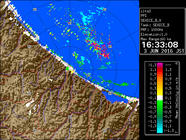186x140 pixels.
Task: Click the 60 range label over the northwest coast
Action: pyautogui.click(x=35, y=9)
